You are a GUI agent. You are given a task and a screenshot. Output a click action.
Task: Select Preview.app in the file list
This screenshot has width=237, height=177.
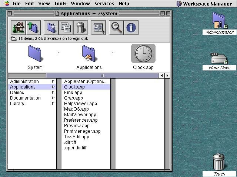point(86,126)
